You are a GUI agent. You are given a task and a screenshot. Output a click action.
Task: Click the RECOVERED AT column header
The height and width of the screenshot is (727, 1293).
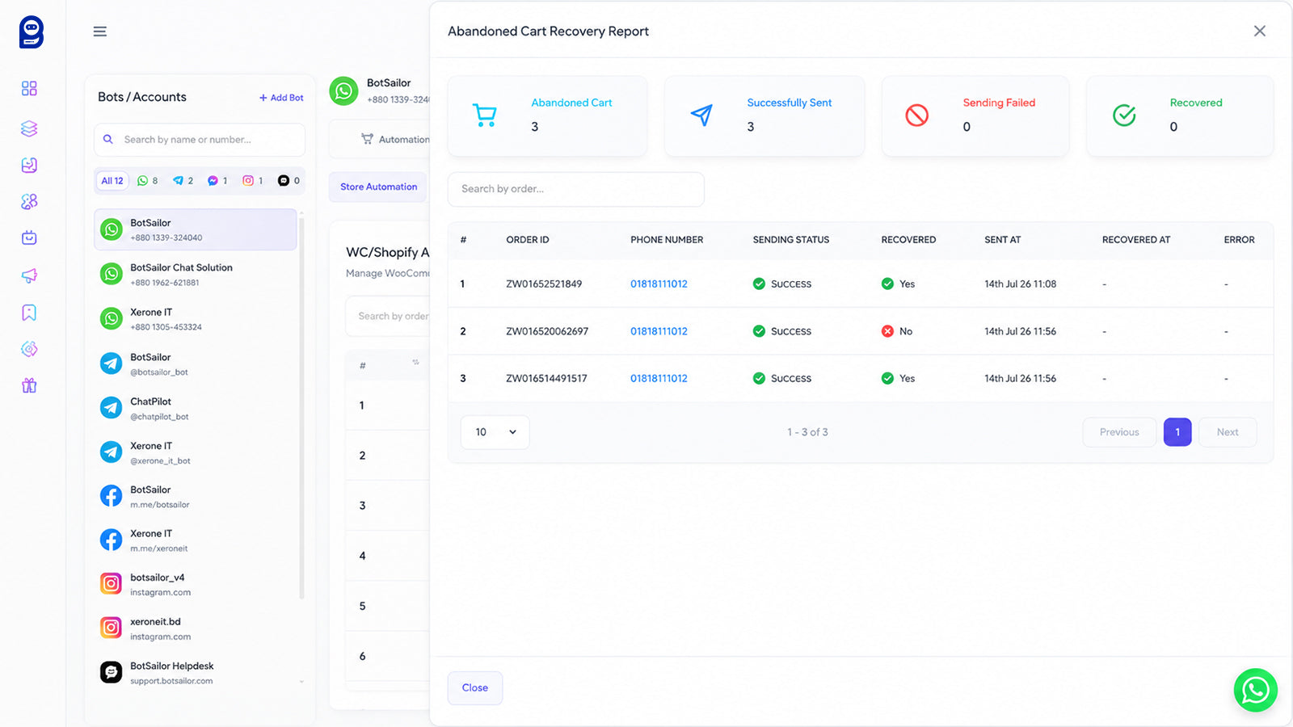(x=1136, y=240)
